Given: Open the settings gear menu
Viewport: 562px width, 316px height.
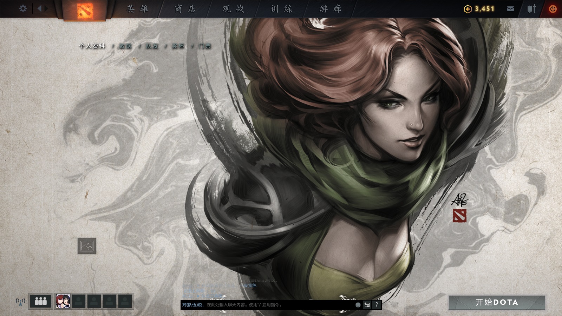Looking at the screenshot, I should pyautogui.click(x=23, y=9).
